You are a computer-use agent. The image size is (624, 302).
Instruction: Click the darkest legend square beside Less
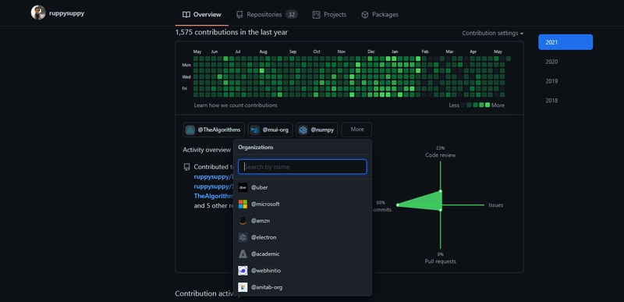(x=463, y=105)
